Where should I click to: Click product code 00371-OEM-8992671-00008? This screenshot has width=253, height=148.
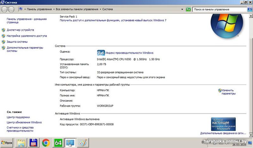tap(97, 124)
